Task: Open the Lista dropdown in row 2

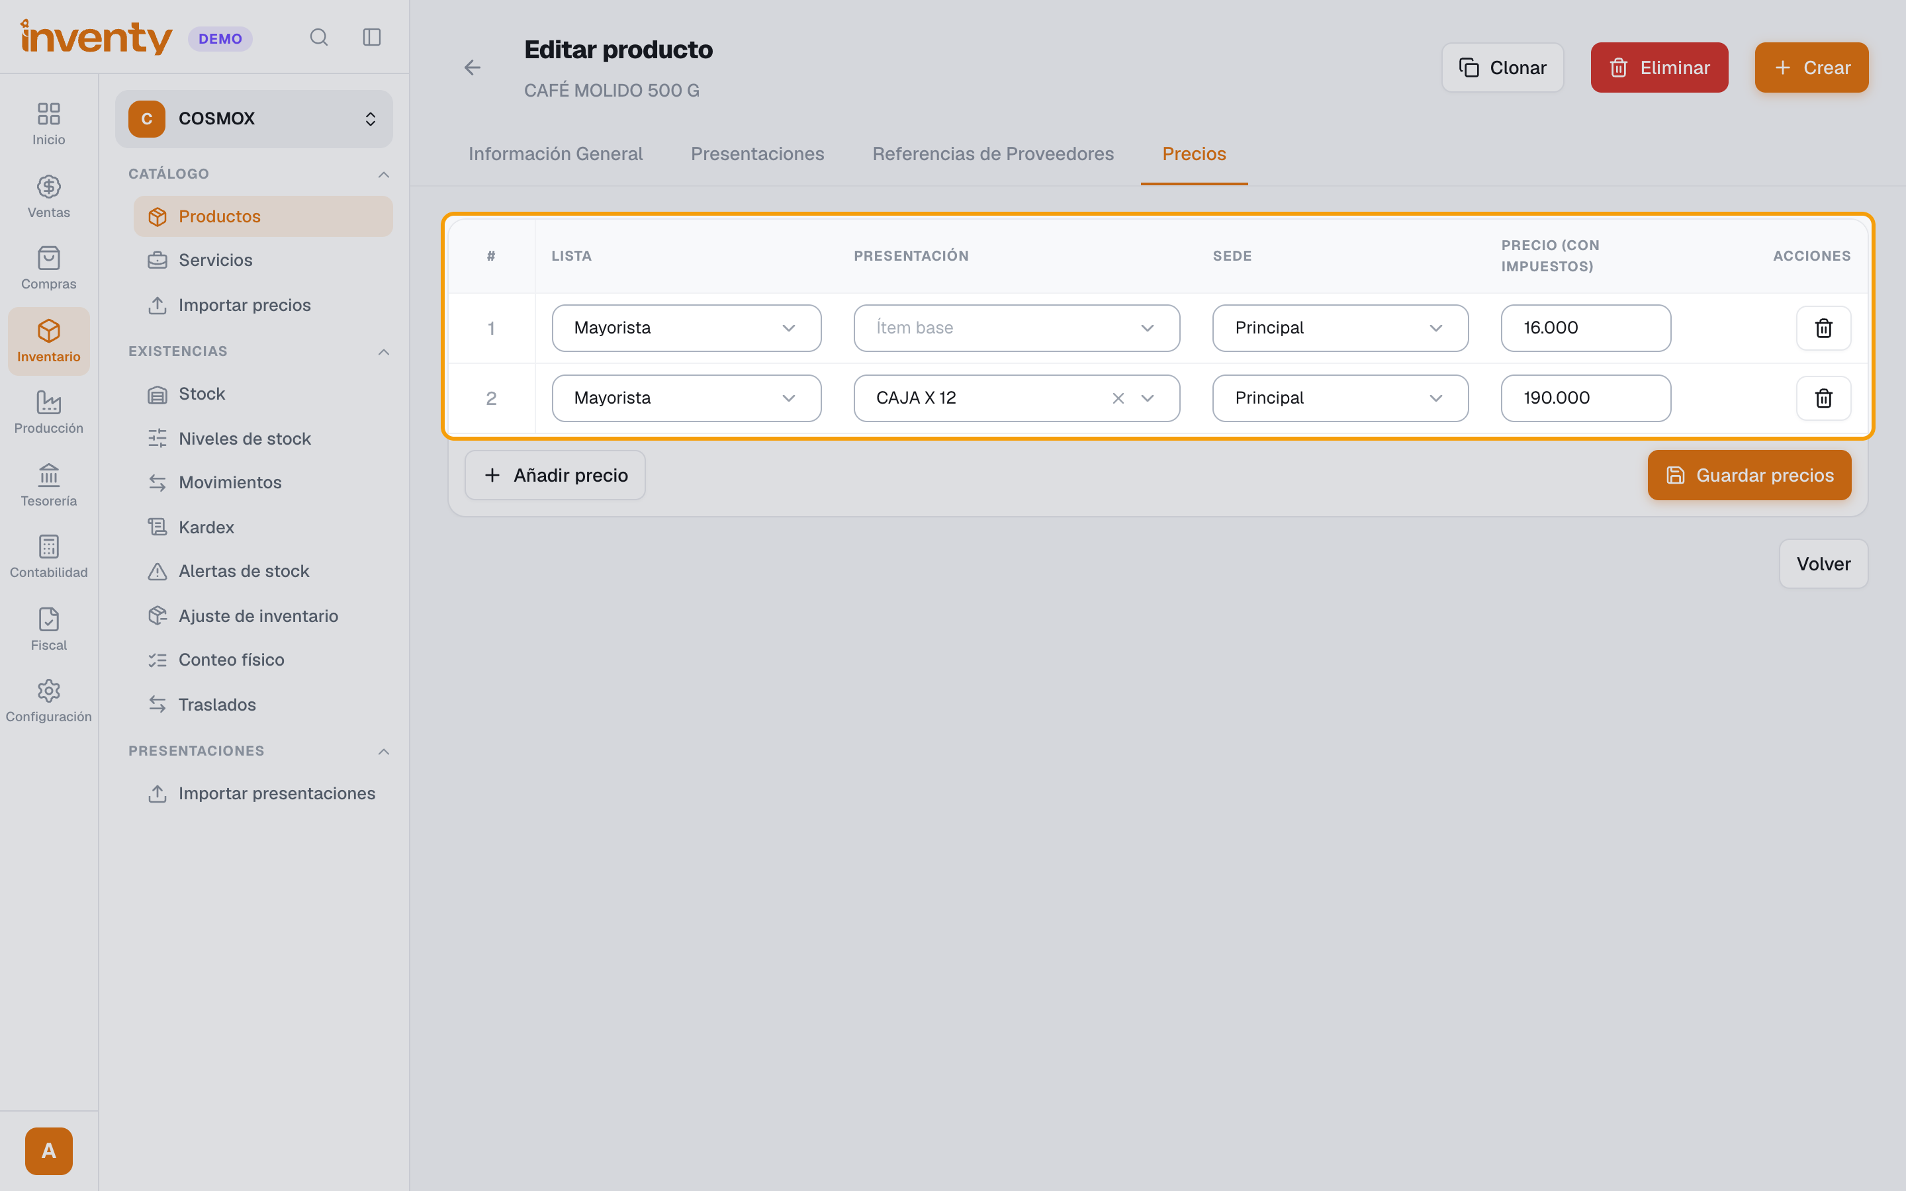Action: click(686, 398)
